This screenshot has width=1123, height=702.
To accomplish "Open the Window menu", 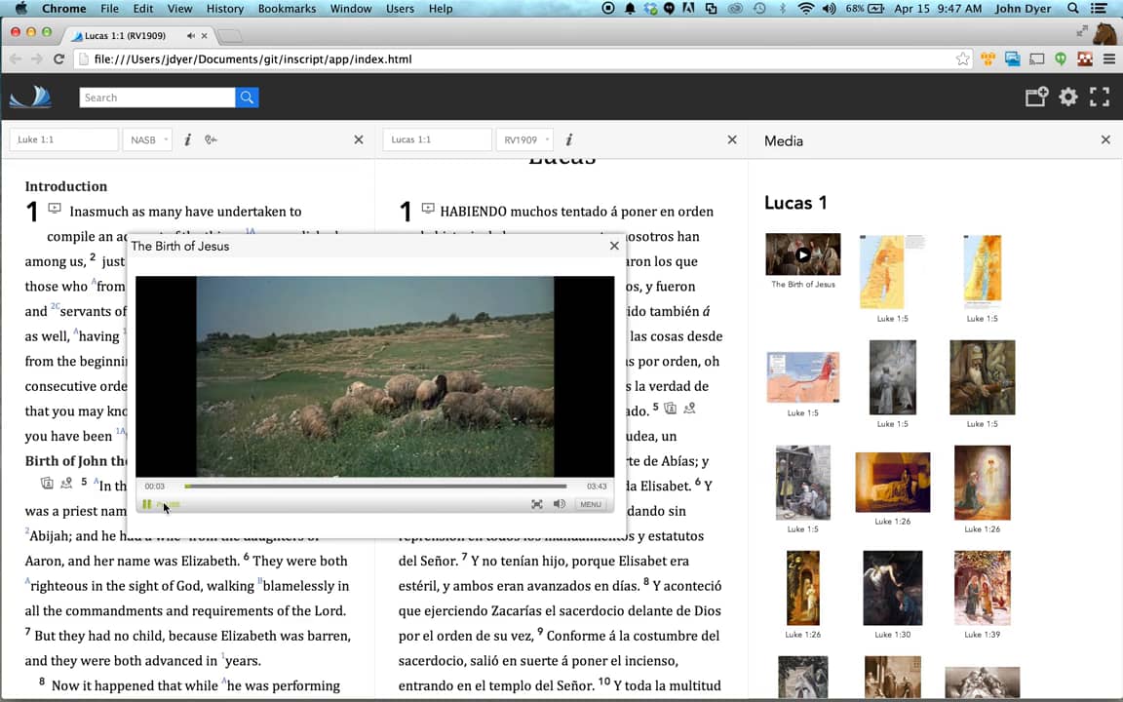I will pyautogui.click(x=351, y=9).
